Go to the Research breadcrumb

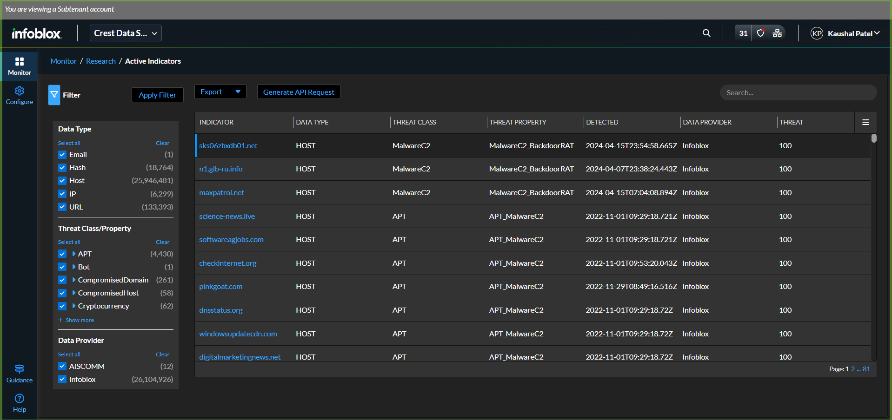(101, 61)
